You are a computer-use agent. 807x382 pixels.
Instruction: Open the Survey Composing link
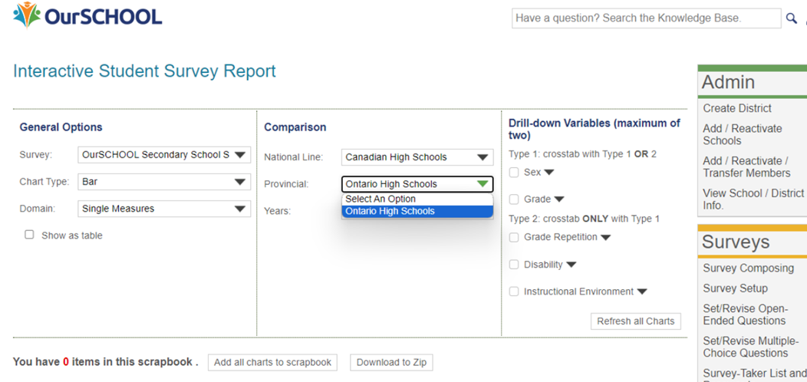point(749,268)
